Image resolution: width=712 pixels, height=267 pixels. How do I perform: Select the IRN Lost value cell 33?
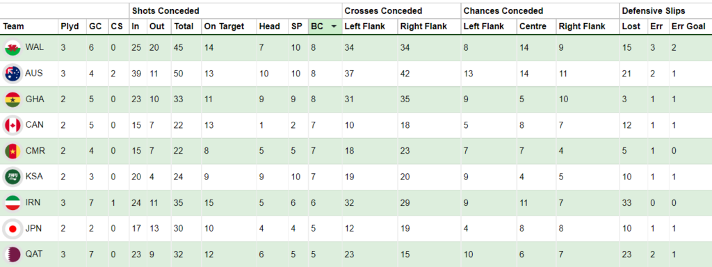pos(626,203)
